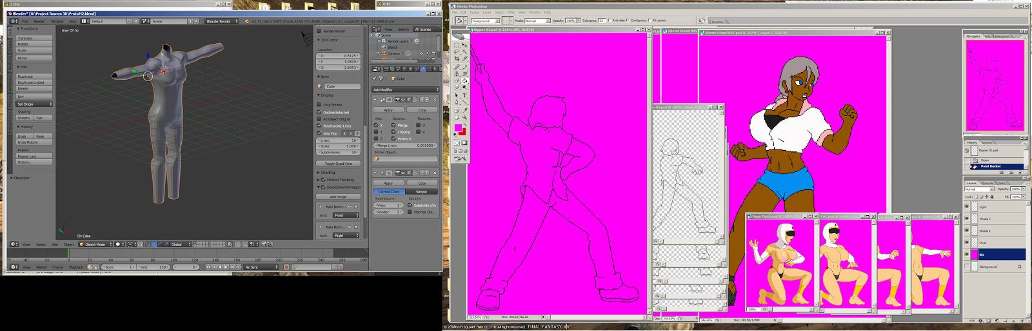The width and height of the screenshot is (1032, 331).
Task: Expand the Operator panel
Action: tap(21, 178)
